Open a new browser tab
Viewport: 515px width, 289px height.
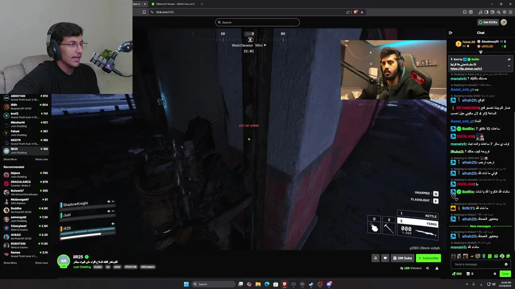coord(202,4)
